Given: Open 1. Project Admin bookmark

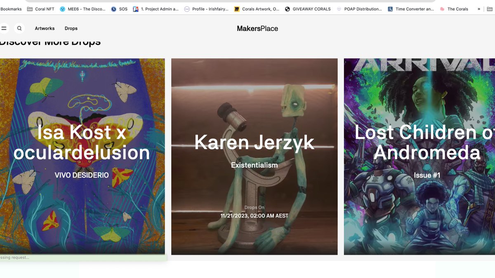Looking at the screenshot, I should tap(156, 9).
